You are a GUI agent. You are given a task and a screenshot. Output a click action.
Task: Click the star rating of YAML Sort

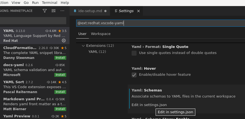[x=62, y=82]
